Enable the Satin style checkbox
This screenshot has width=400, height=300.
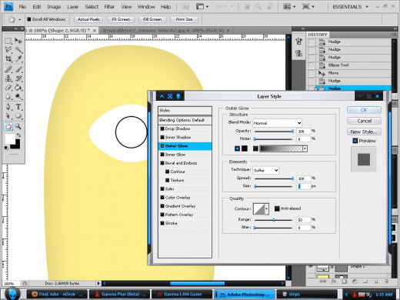point(162,189)
